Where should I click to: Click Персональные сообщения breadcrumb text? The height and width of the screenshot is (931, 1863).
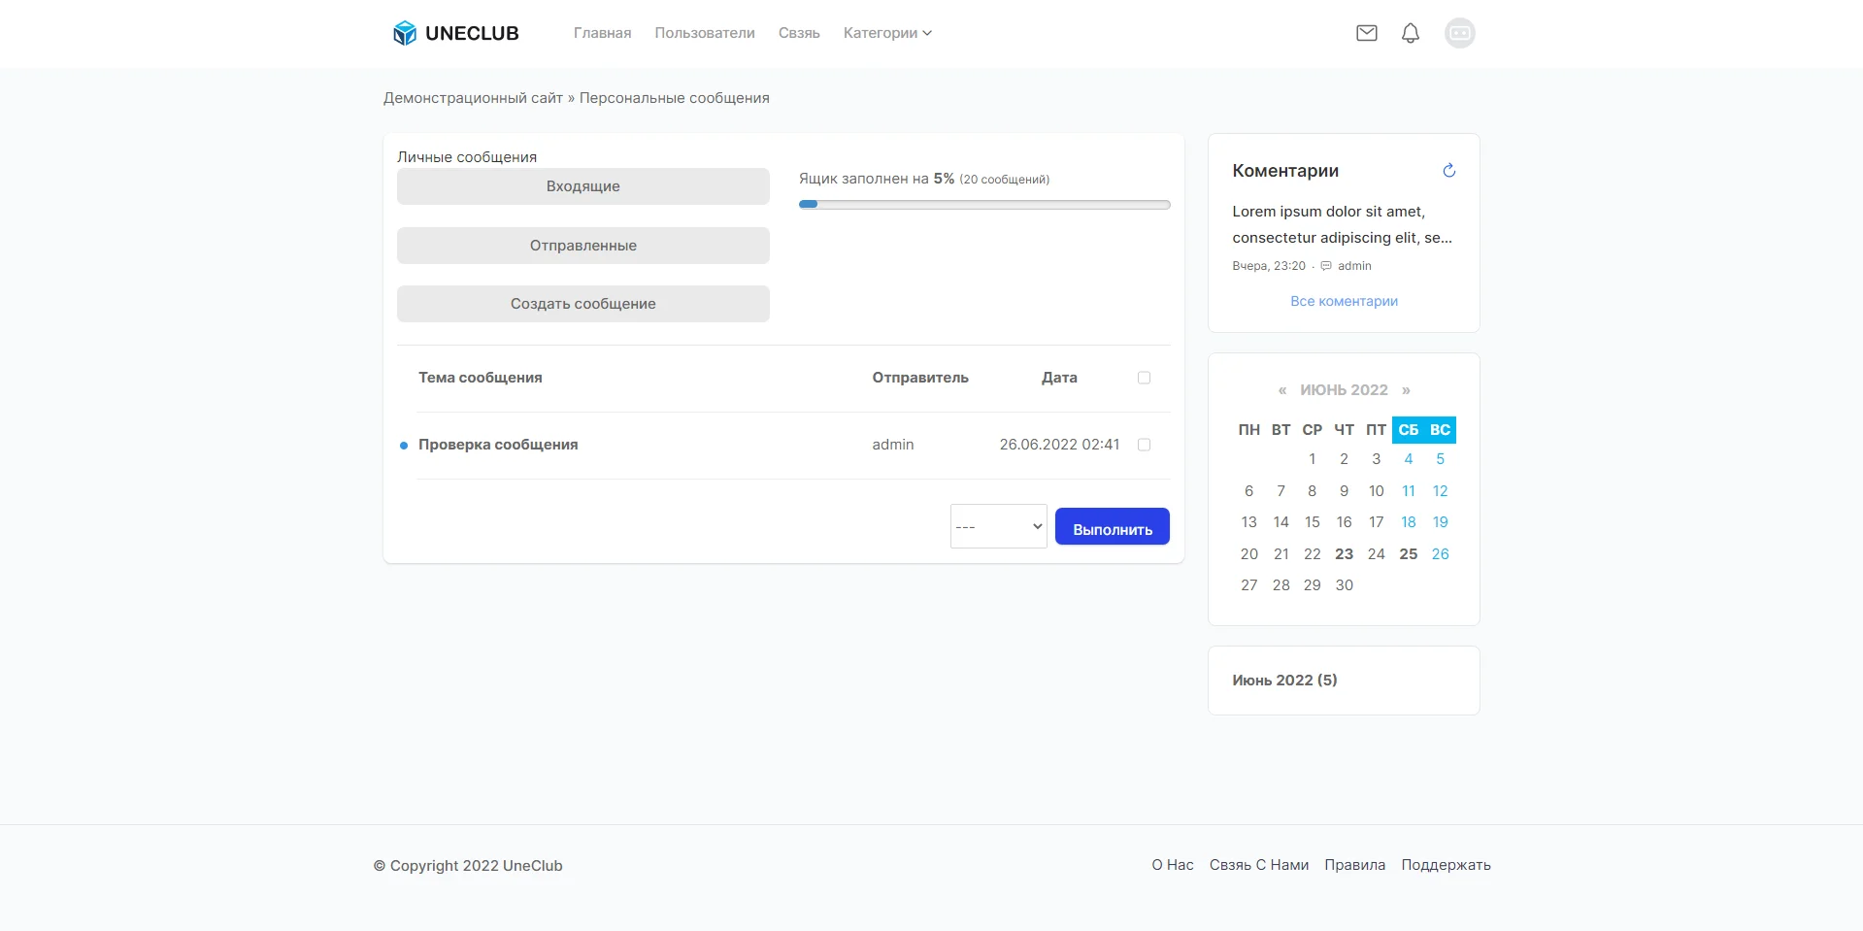pos(674,98)
